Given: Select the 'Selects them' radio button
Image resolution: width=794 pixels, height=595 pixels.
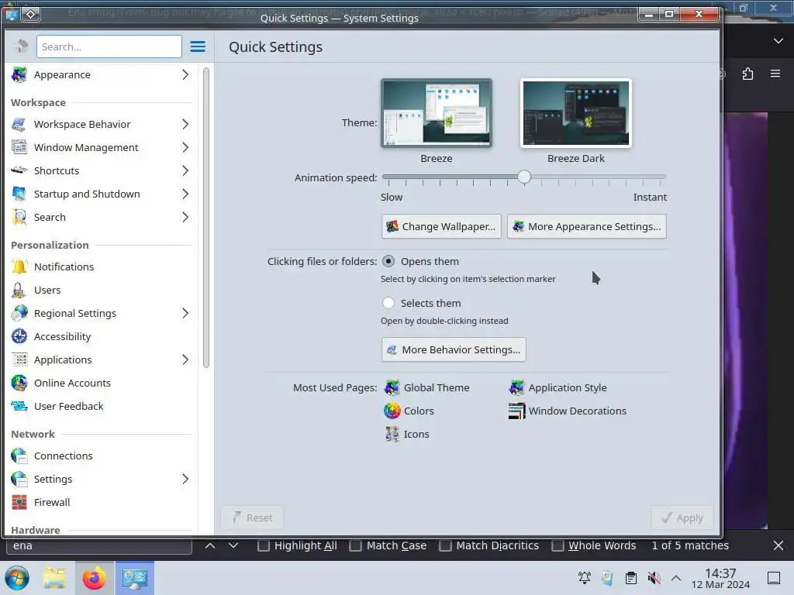Looking at the screenshot, I should (x=388, y=303).
